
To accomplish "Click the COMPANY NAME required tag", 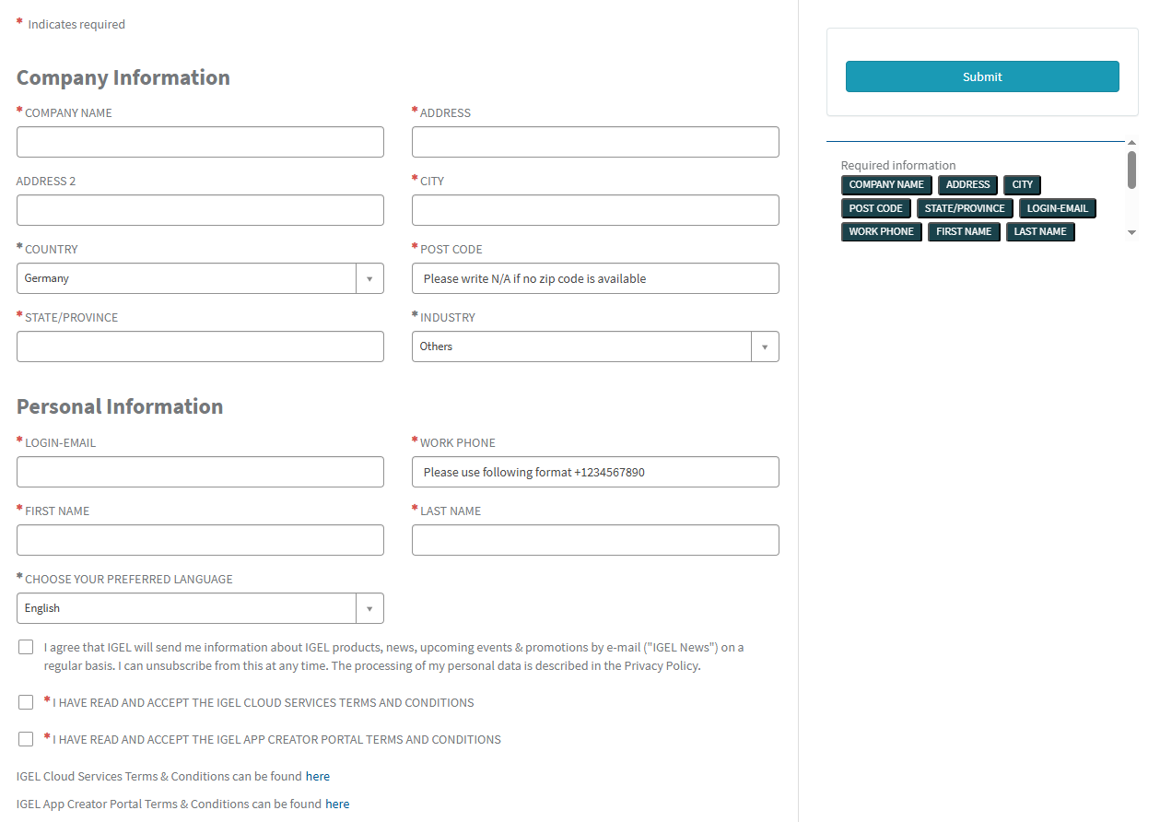I will pyautogui.click(x=885, y=184).
